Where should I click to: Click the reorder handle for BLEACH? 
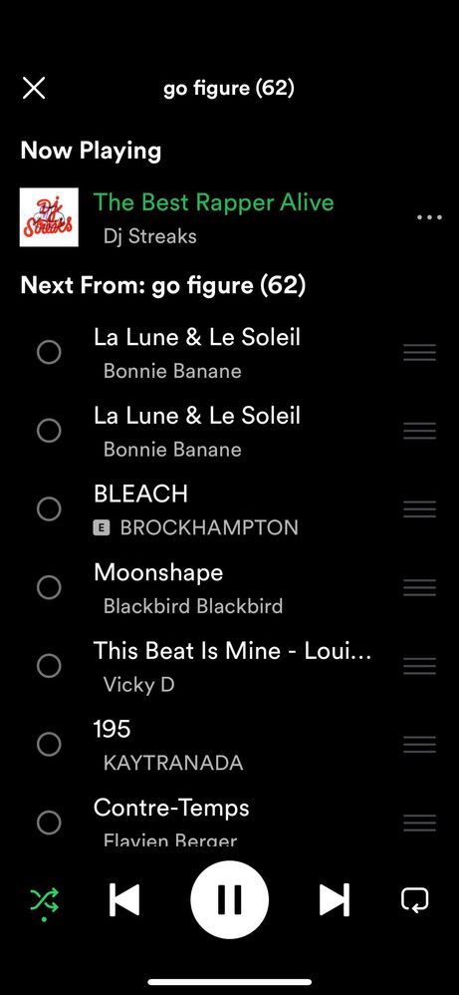click(420, 508)
